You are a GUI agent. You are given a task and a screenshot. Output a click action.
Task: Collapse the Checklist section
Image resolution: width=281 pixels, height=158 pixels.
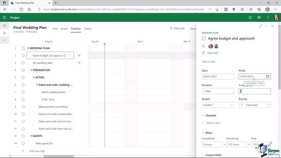click(x=203, y=115)
